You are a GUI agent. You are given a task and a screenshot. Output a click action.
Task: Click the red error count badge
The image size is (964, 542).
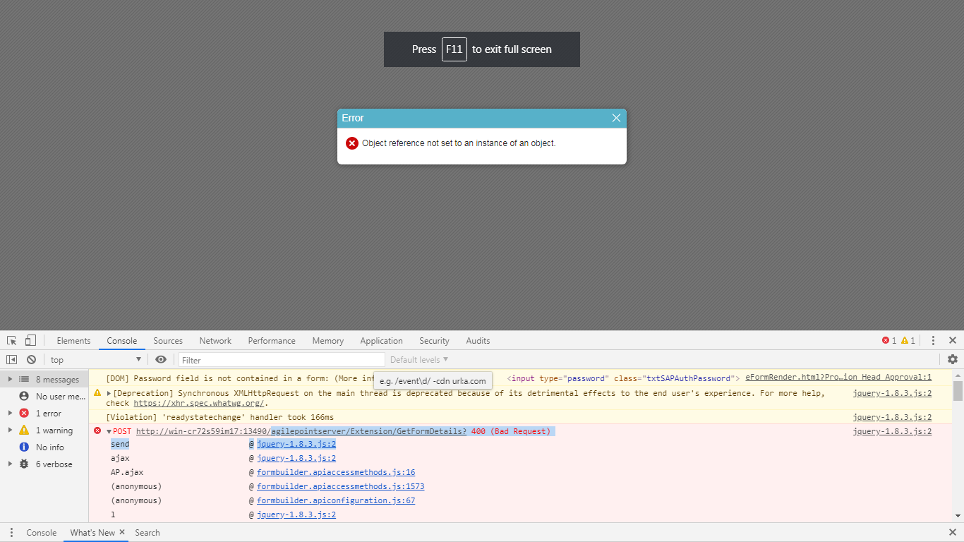coord(888,340)
